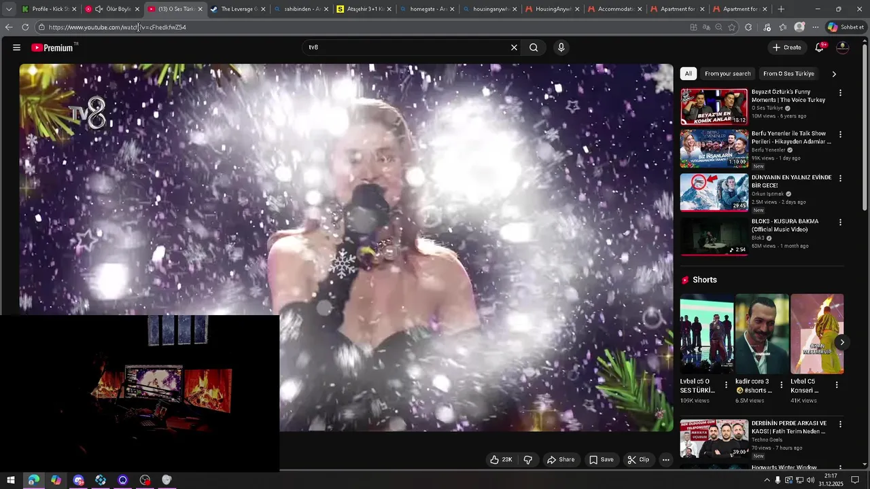Open browser profile avatar
The image size is (870, 489).
(799, 27)
